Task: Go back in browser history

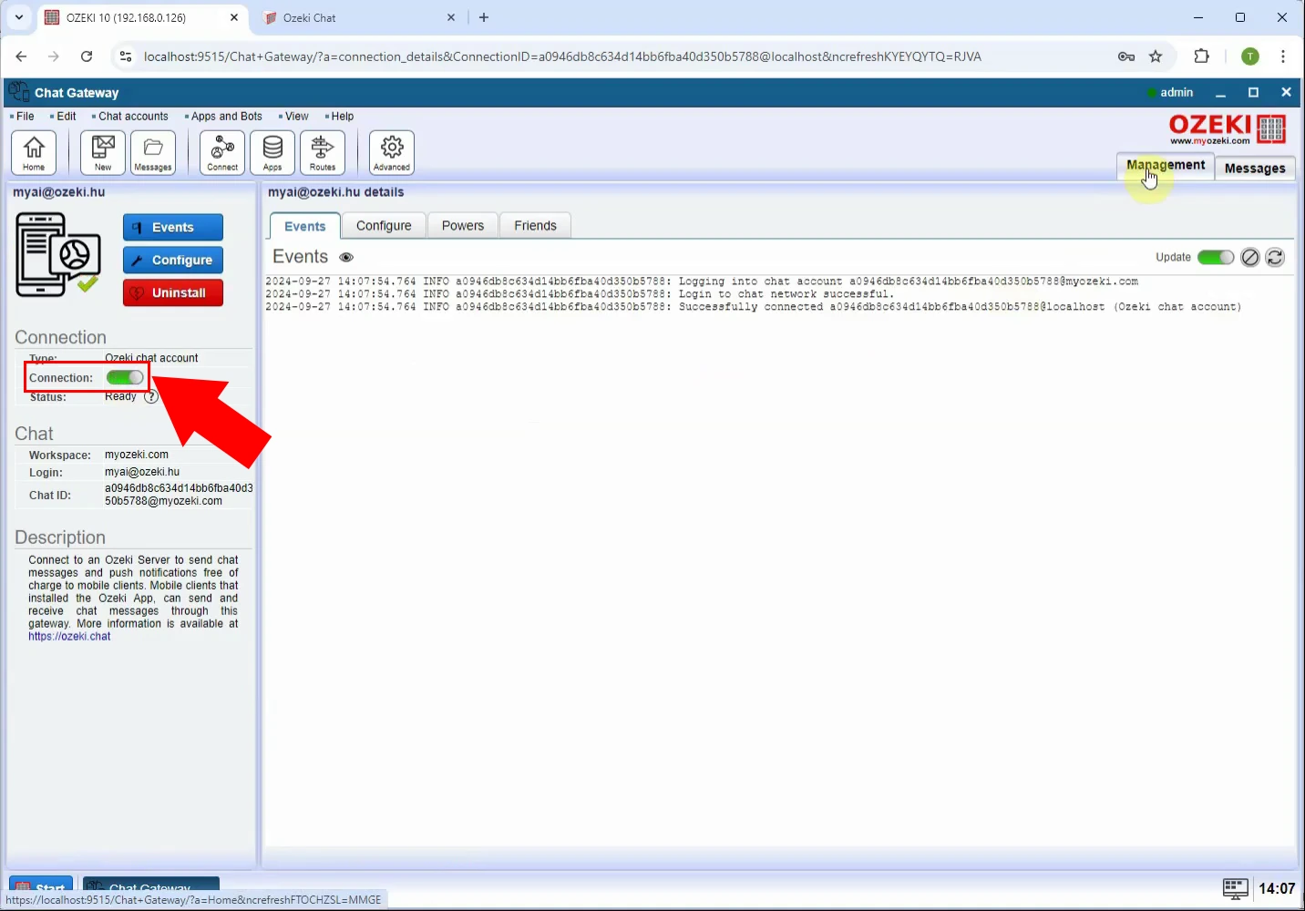Action: 21,56
